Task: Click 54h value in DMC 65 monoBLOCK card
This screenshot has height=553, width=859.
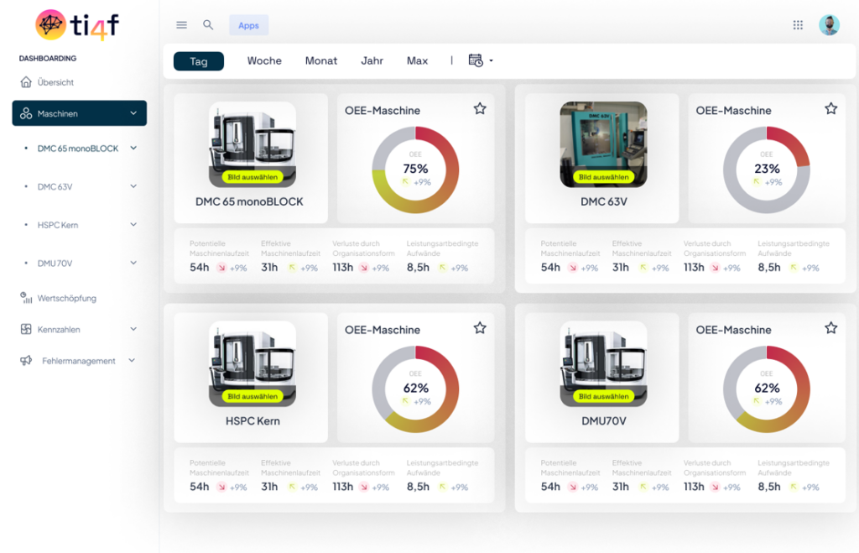Action: (x=200, y=268)
